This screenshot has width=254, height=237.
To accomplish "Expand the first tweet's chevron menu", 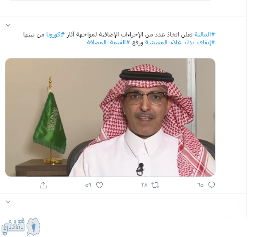I will tap(8, 25).
